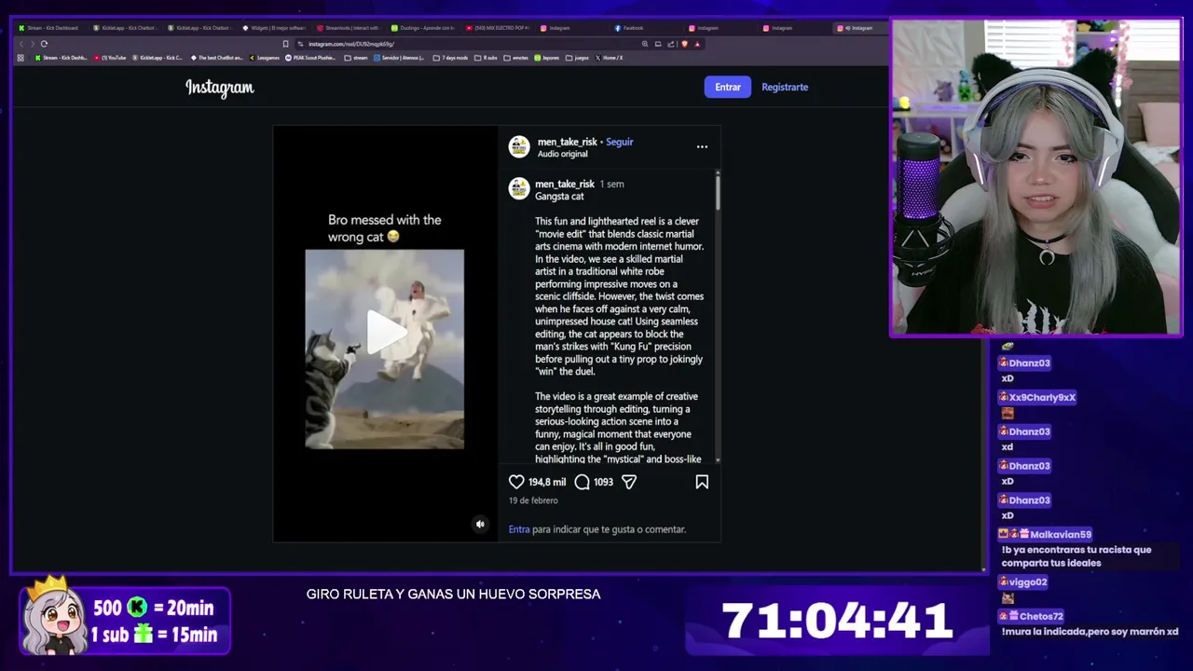The height and width of the screenshot is (671, 1193).
Task: Click the Gangsta cat caption title
Action: tap(559, 197)
